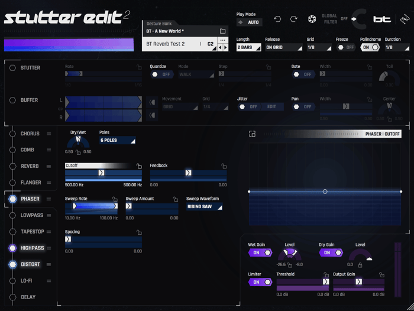This screenshot has height=311, width=414.
Task: Go to next gesture arrow
Action: click(225, 47)
